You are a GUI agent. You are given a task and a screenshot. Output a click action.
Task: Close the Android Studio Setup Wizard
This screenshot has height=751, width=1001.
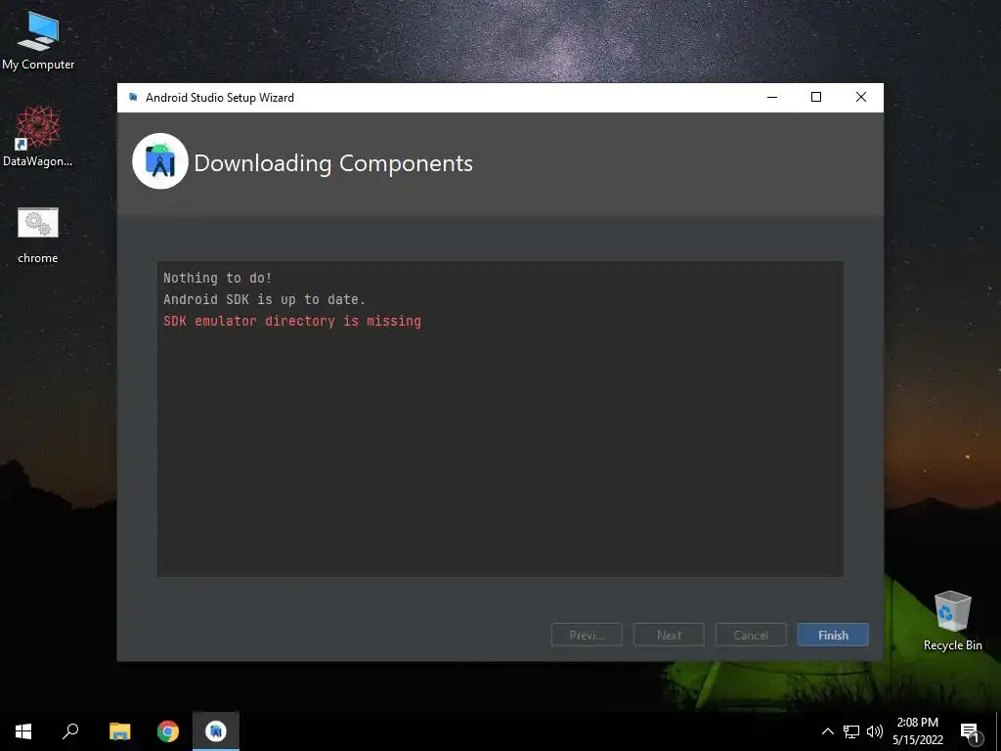tap(860, 97)
